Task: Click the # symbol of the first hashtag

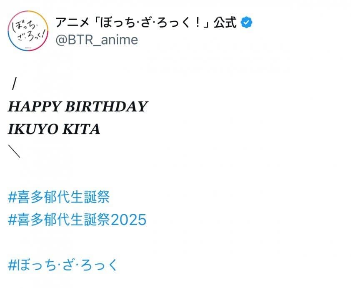Action: 12,197
